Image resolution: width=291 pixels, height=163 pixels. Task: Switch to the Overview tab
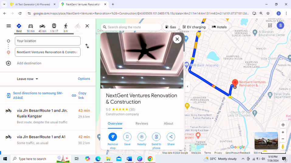coord(115,124)
